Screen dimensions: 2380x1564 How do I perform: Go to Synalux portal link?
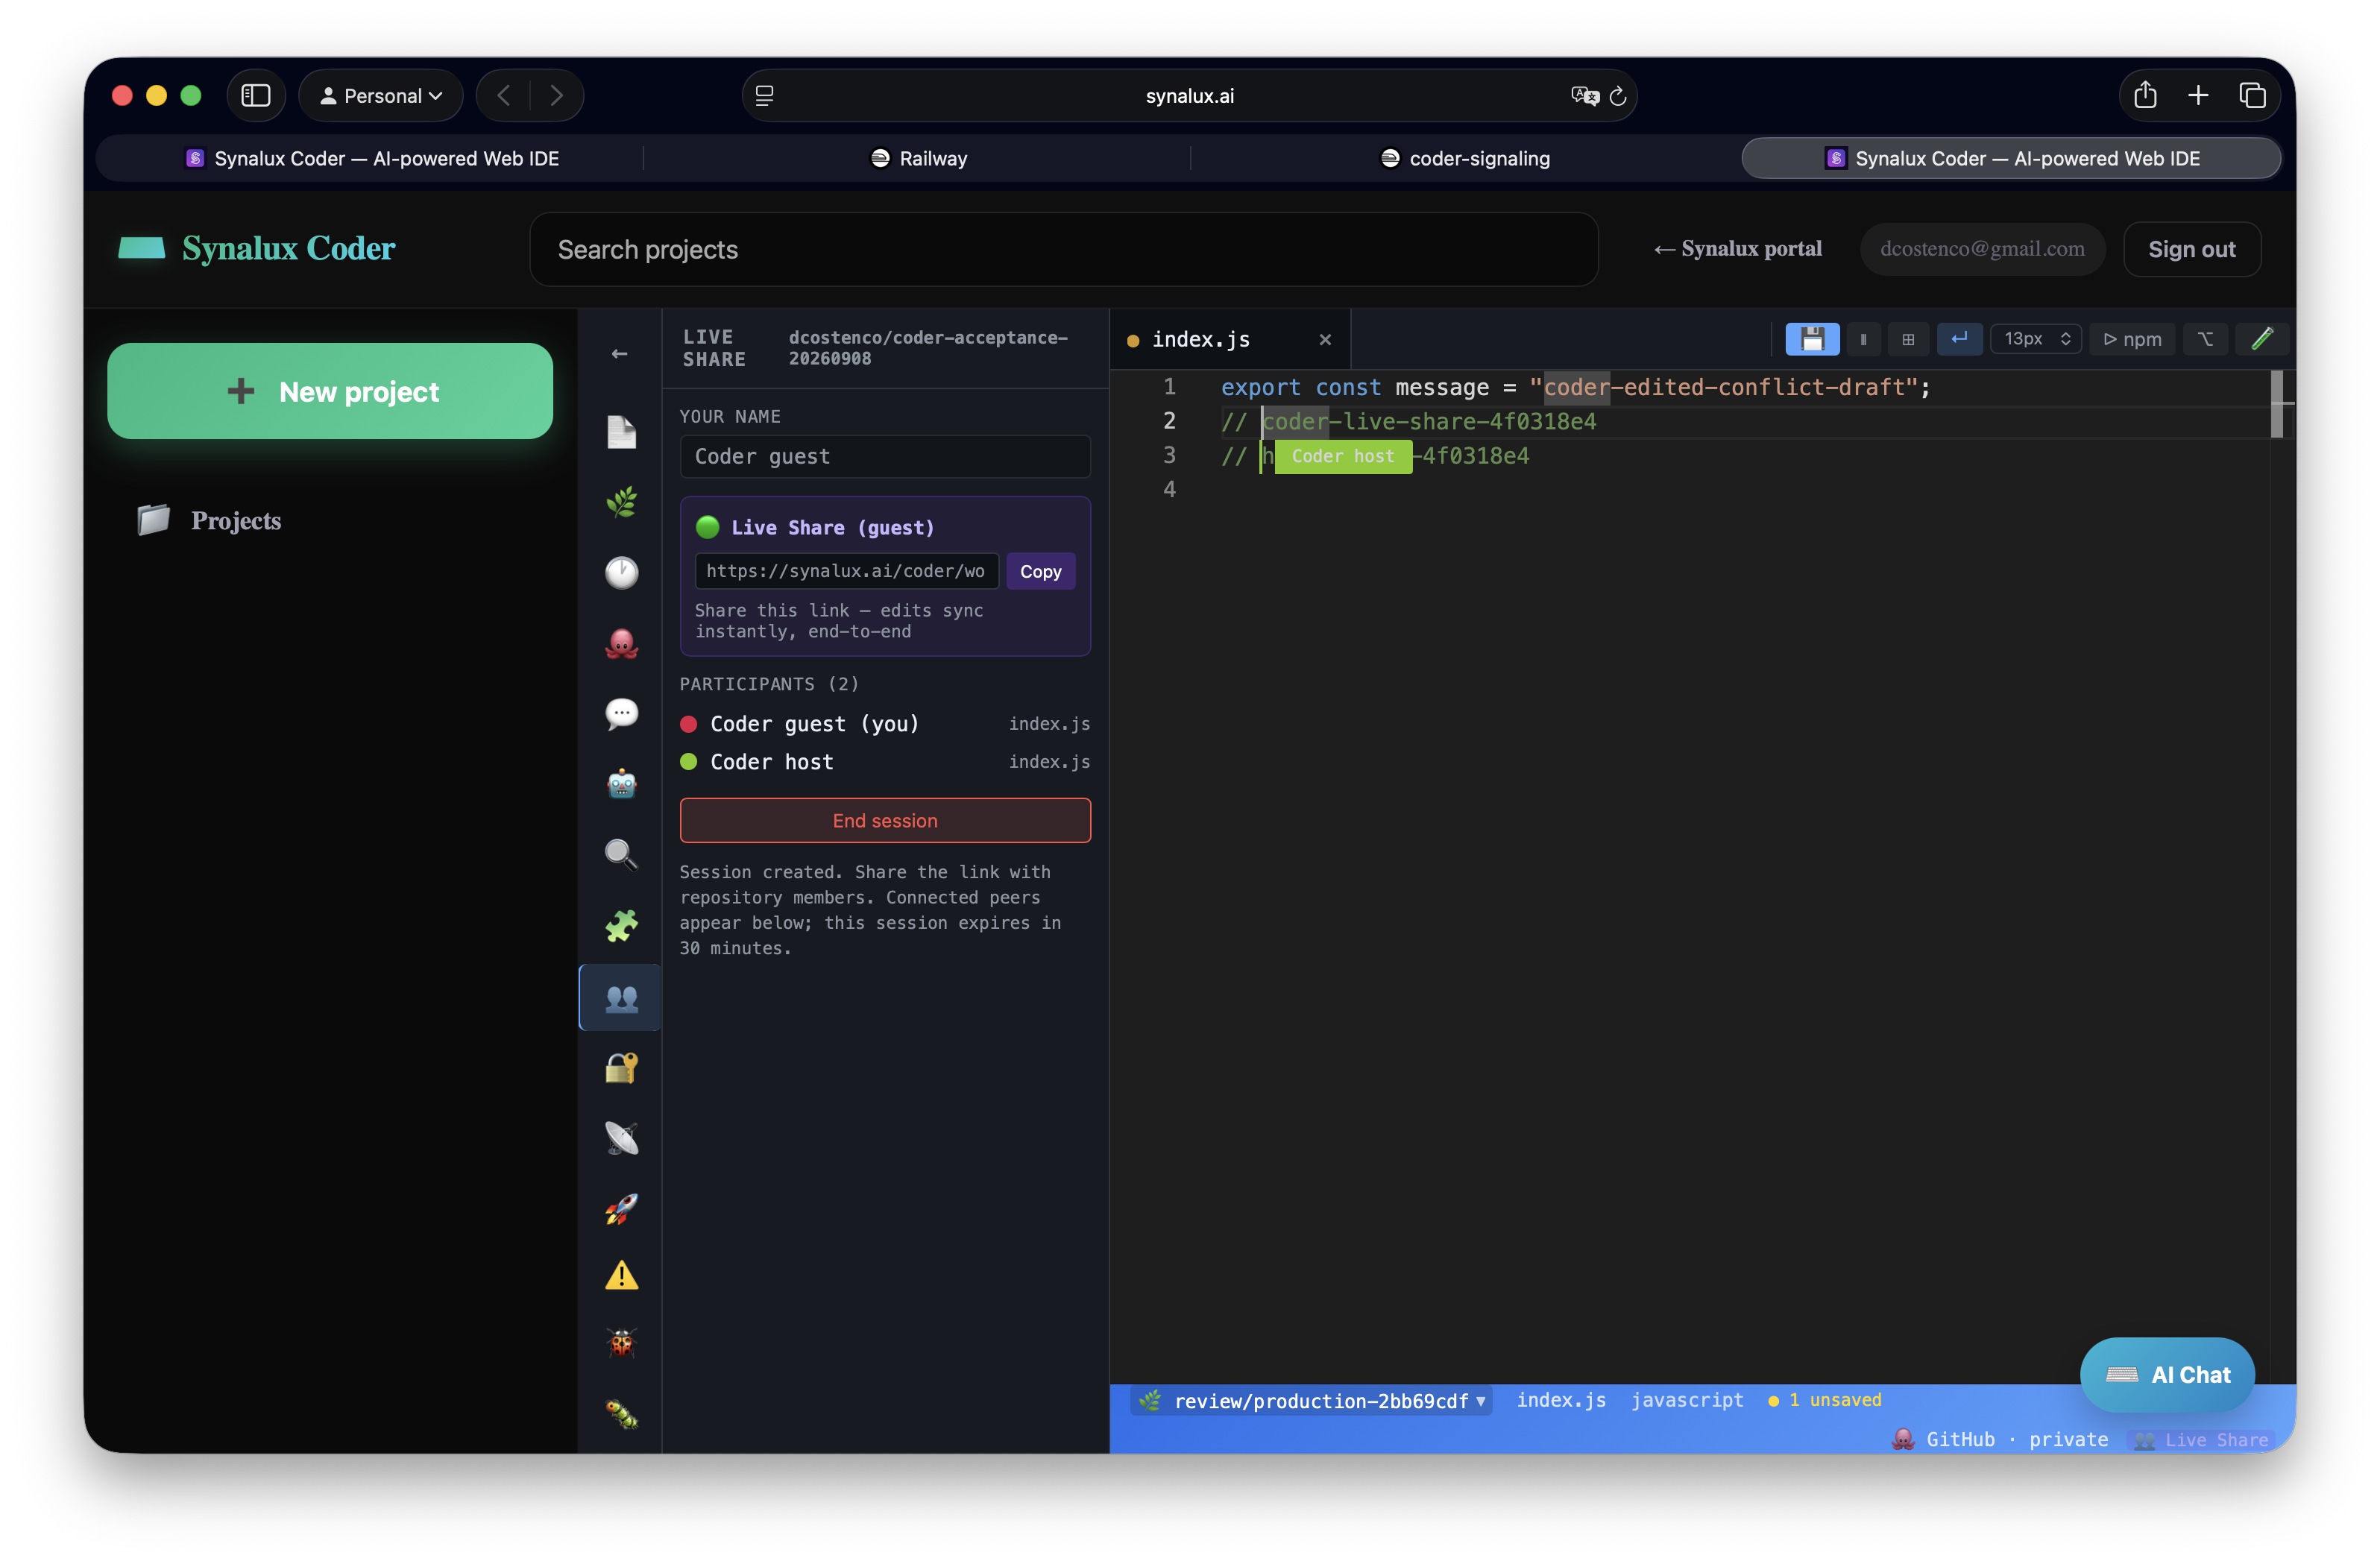click(x=1737, y=249)
